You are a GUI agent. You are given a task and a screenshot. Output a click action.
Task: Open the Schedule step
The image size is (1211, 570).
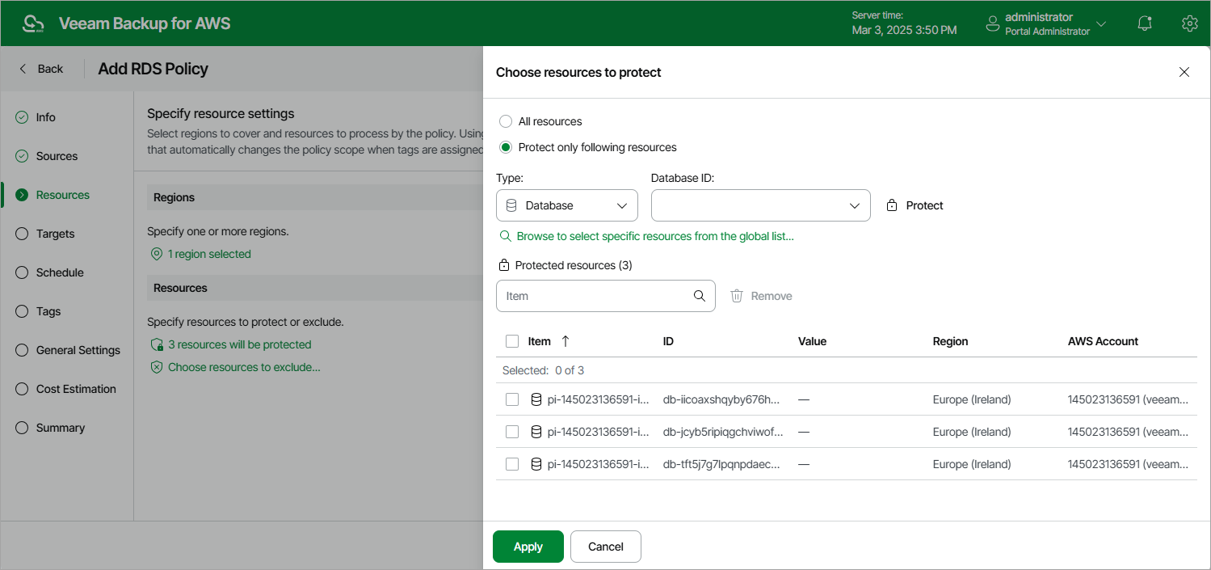60,272
